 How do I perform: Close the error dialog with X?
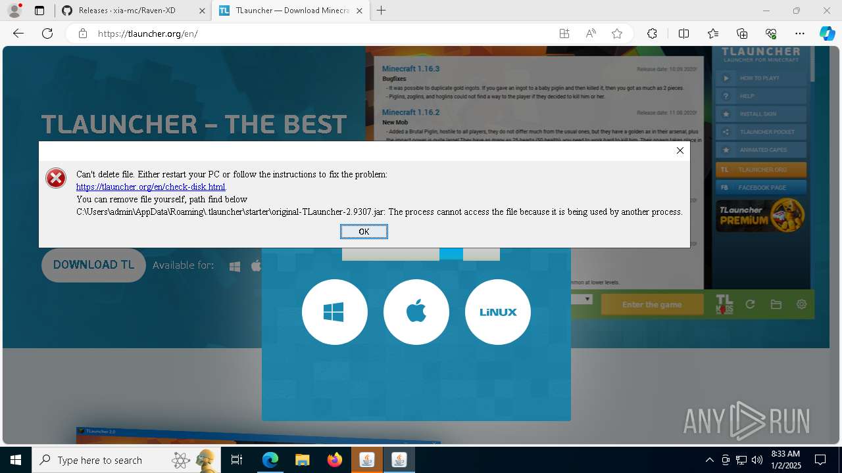coord(680,150)
